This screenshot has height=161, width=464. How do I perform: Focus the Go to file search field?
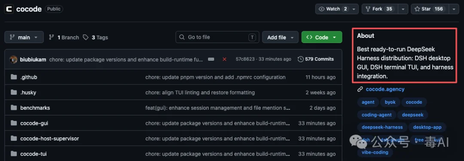coord(217,37)
